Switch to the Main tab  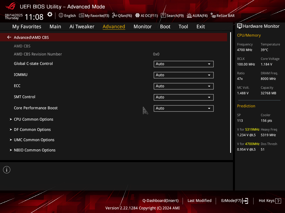coord(55,27)
